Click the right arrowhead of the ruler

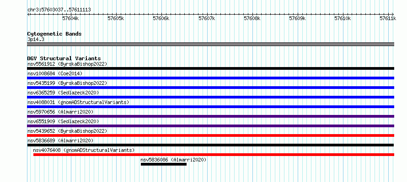[393, 14]
